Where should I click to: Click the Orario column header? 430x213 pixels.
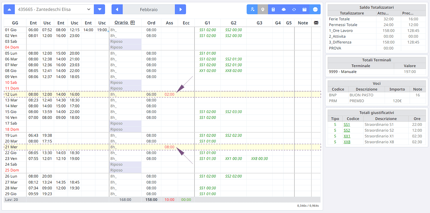coord(122,23)
